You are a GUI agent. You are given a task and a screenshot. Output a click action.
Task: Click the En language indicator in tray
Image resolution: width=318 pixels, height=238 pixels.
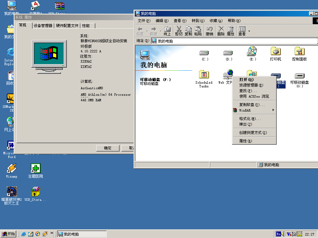point(279,234)
